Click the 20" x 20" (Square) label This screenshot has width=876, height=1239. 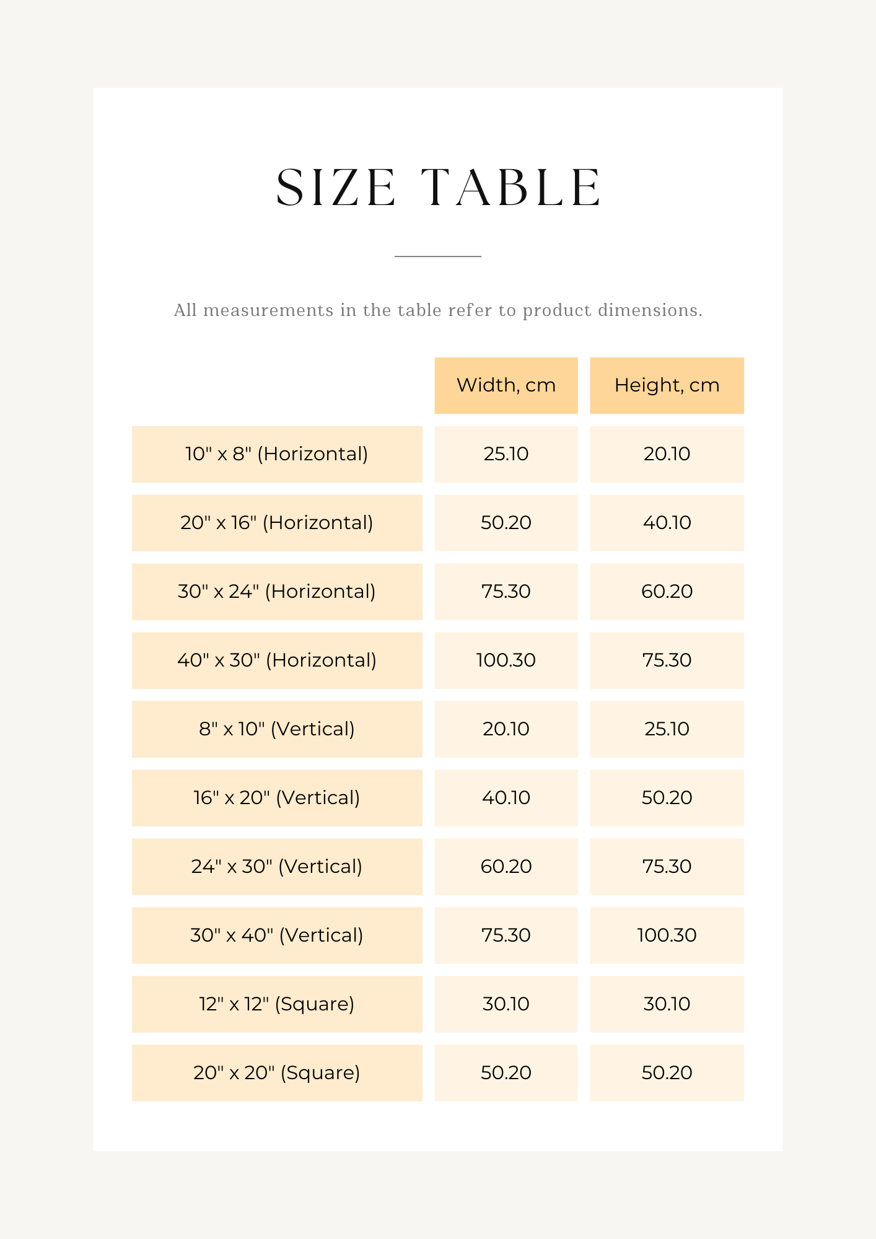pyautogui.click(x=277, y=1073)
